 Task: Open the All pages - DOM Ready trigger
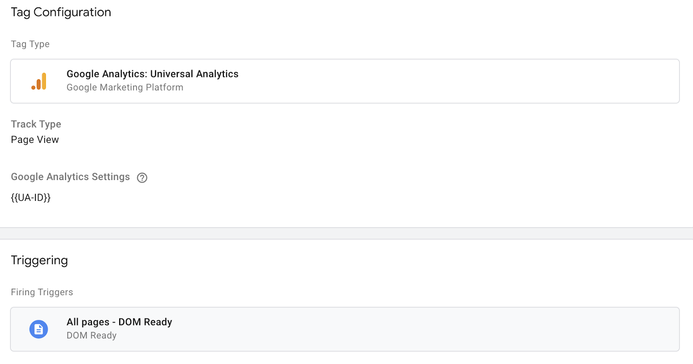[x=119, y=322]
